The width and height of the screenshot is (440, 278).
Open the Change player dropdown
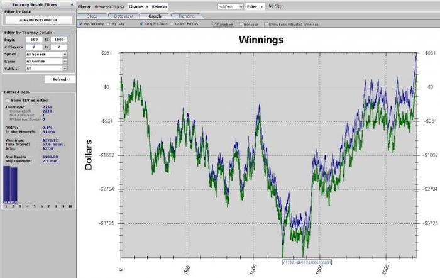[138, 6]
